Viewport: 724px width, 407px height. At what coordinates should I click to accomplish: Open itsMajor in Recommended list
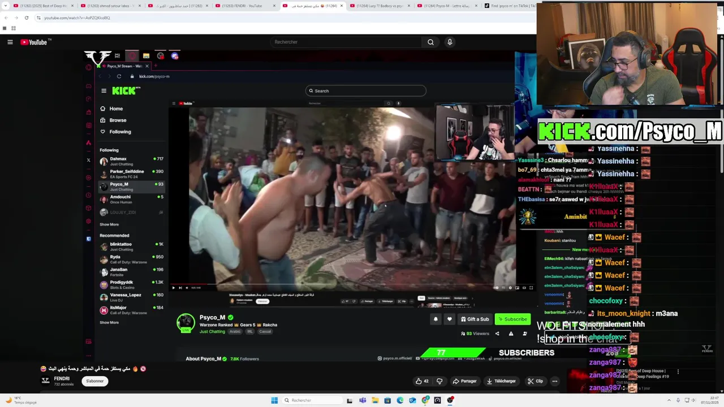(x=131, y=310)
